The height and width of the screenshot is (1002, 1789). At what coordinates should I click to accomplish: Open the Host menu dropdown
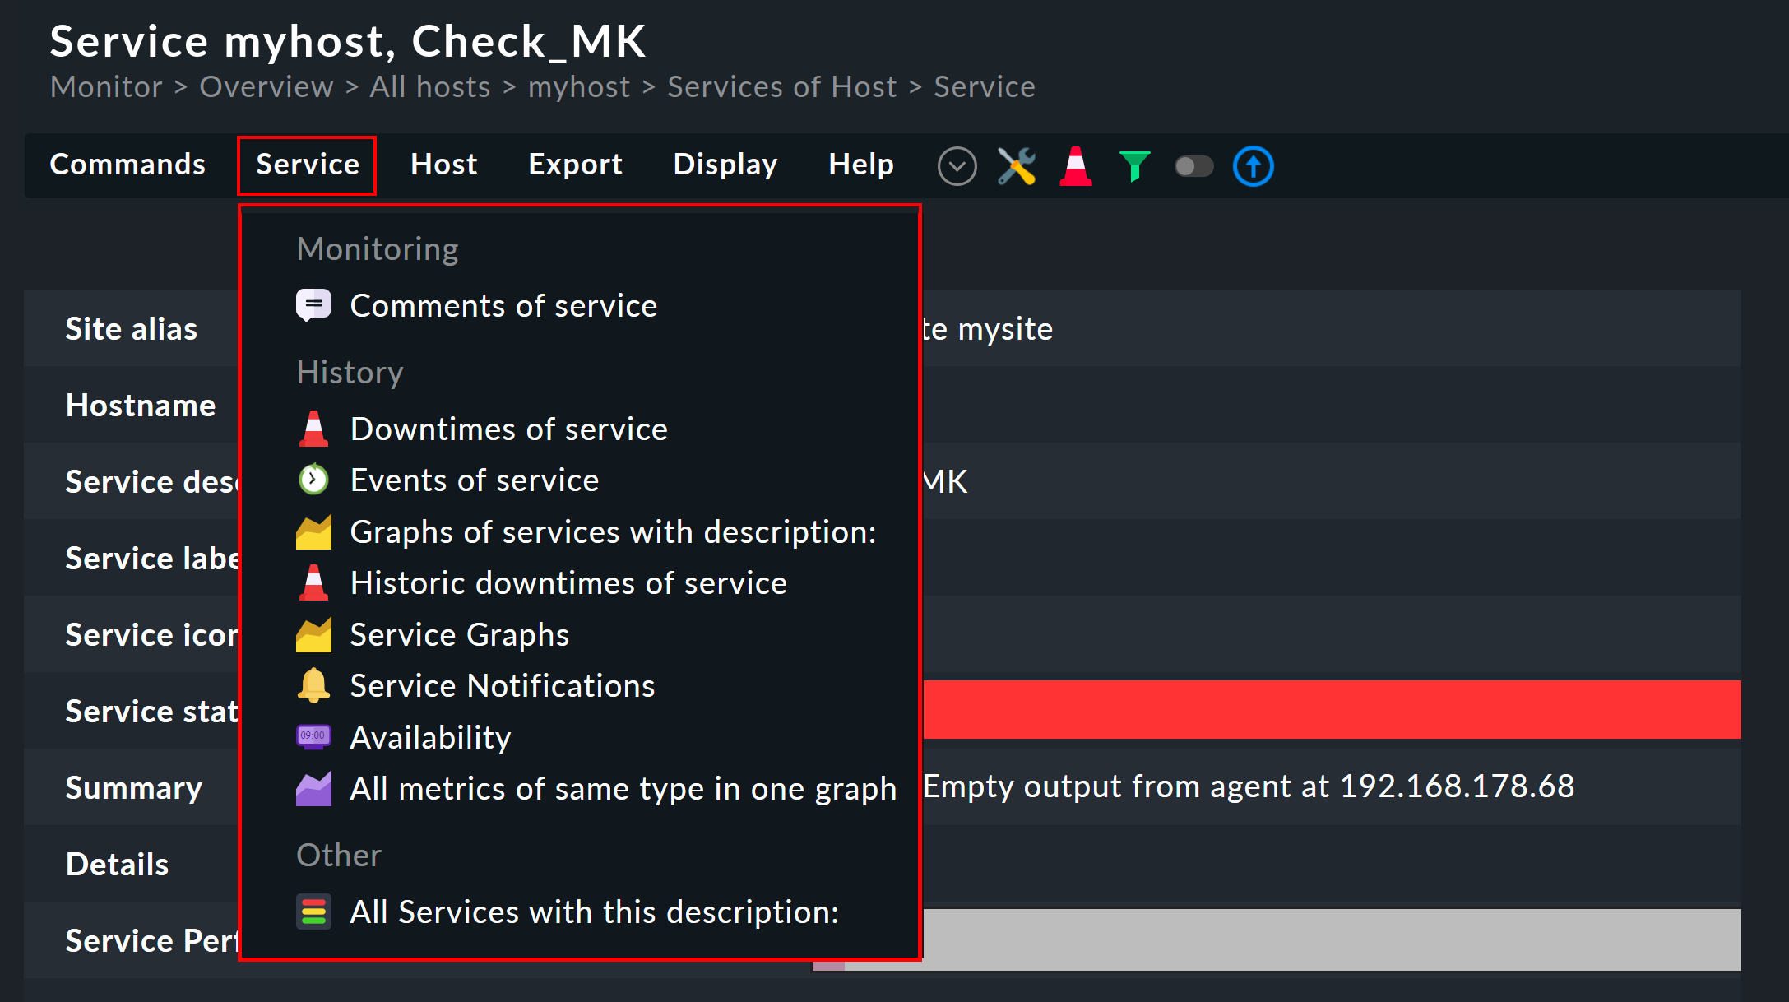click(445, 165)
